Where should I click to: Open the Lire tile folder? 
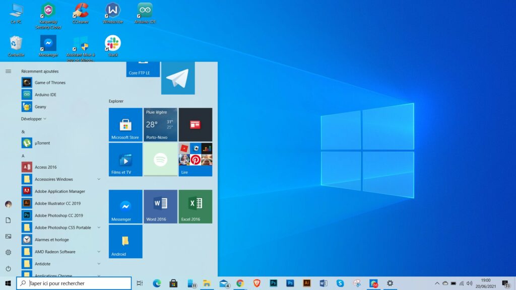click(196, 160)
